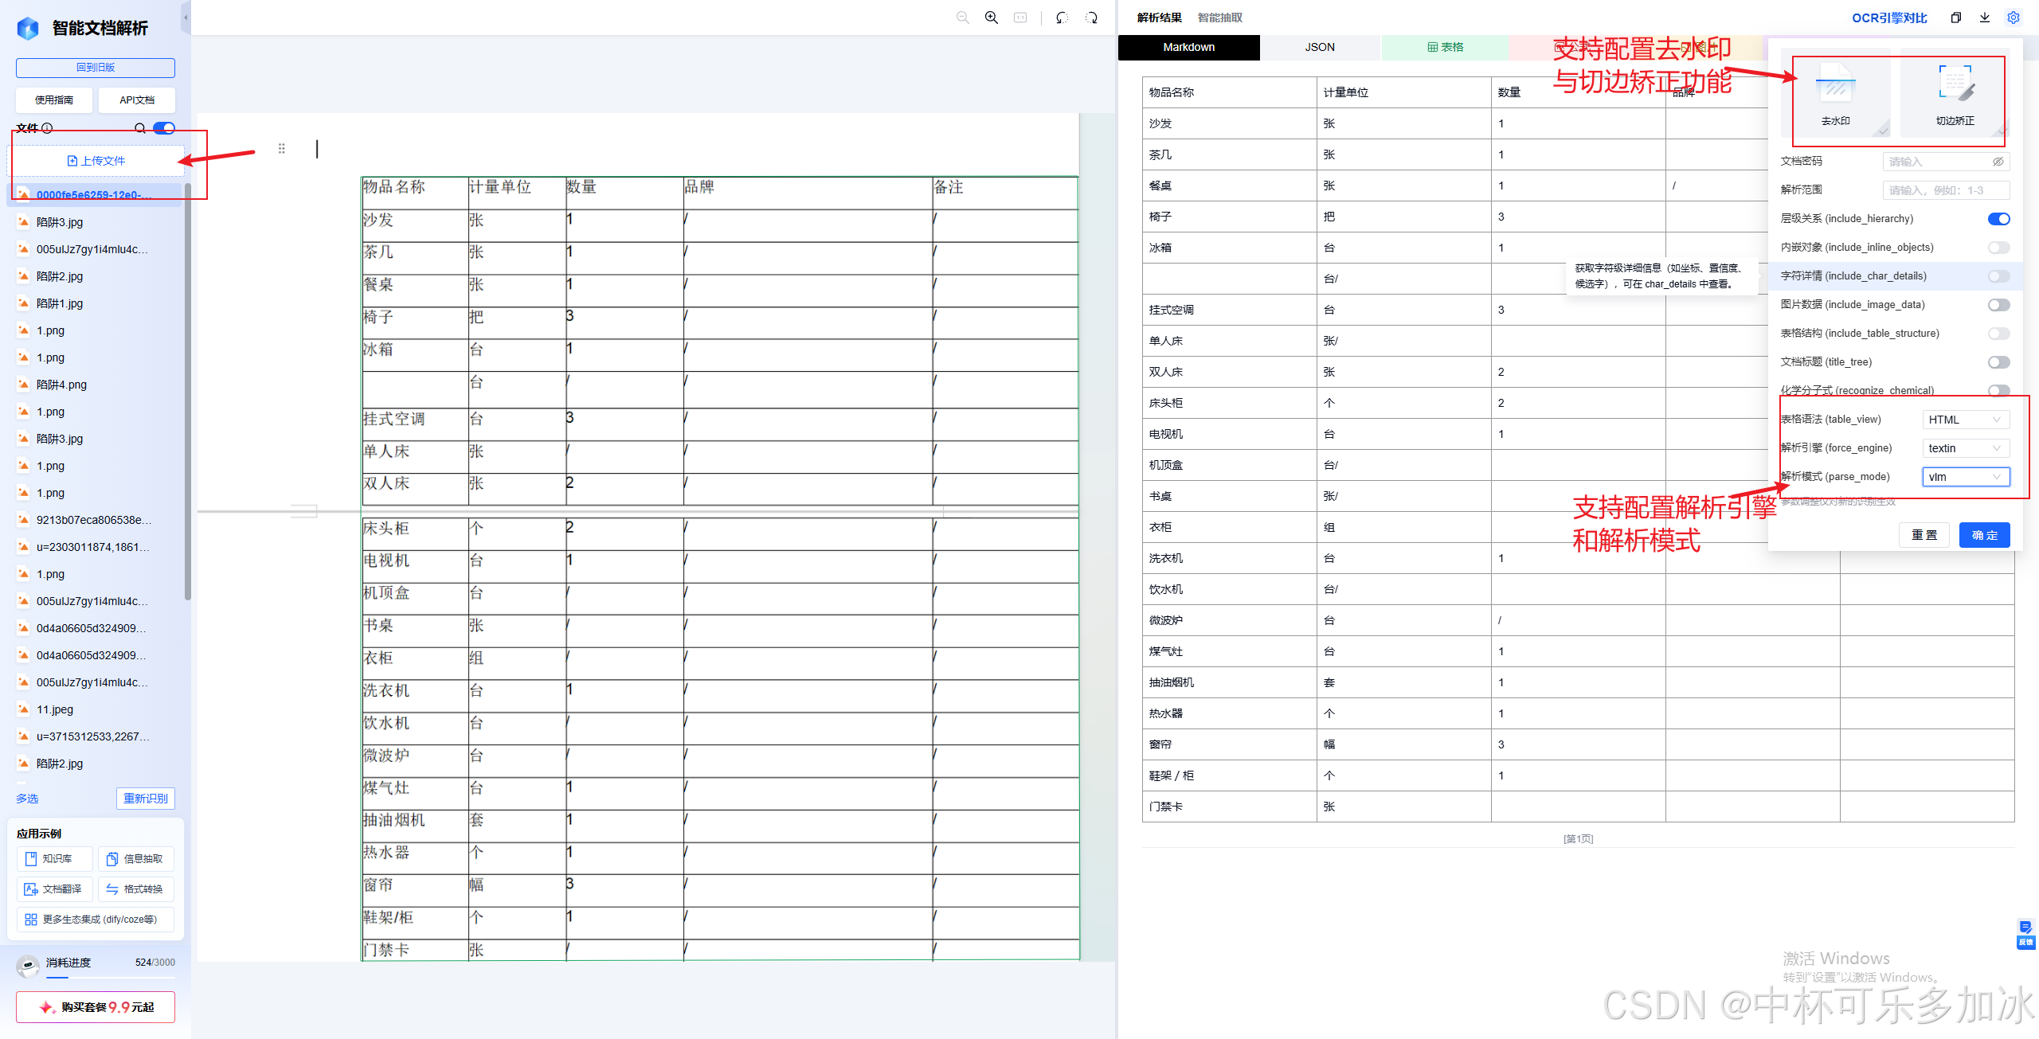Download the parse result
Image resolution: width=2039 pixels, height=1039 pixels.
coord(1984,18)
